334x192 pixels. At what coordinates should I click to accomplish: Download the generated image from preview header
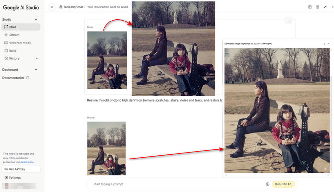coord(324,43)
